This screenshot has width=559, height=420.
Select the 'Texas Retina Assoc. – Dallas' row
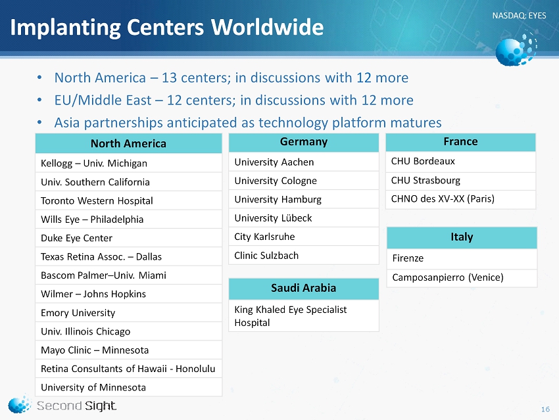[129, 256]
